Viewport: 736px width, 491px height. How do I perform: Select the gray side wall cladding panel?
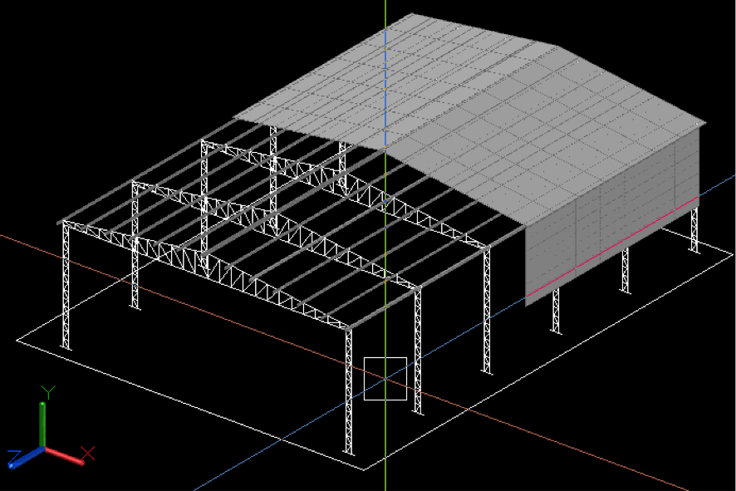tap(612, 218)
